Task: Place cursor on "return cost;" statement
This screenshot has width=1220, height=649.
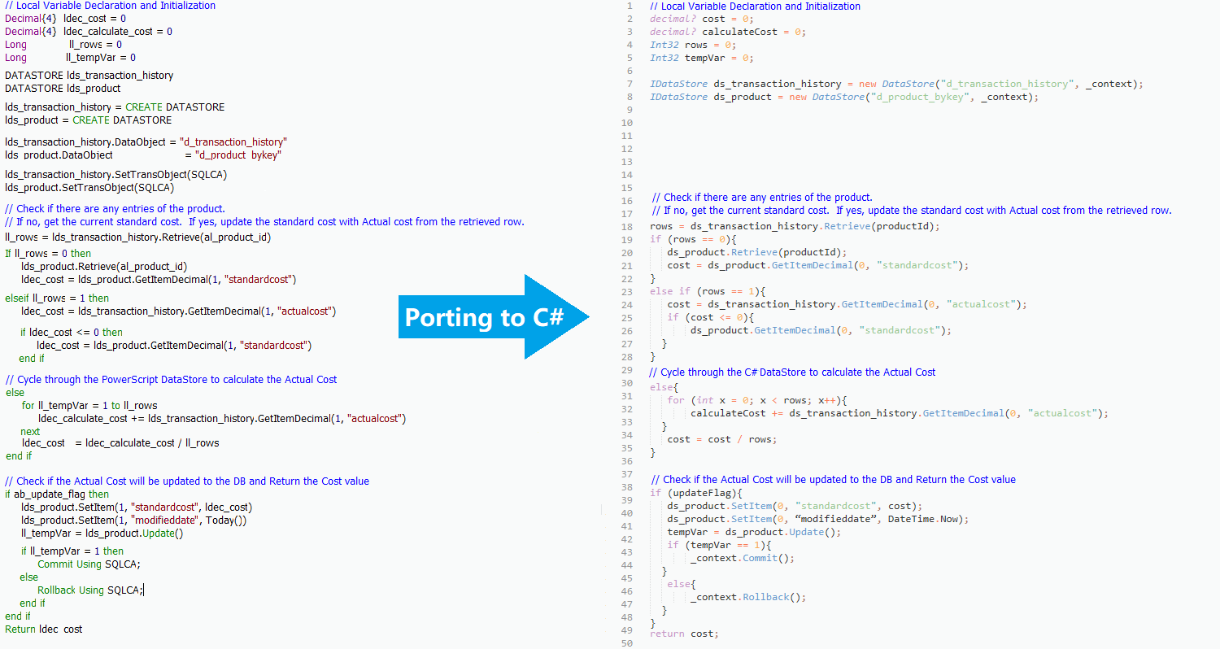Action: [684, 634]
